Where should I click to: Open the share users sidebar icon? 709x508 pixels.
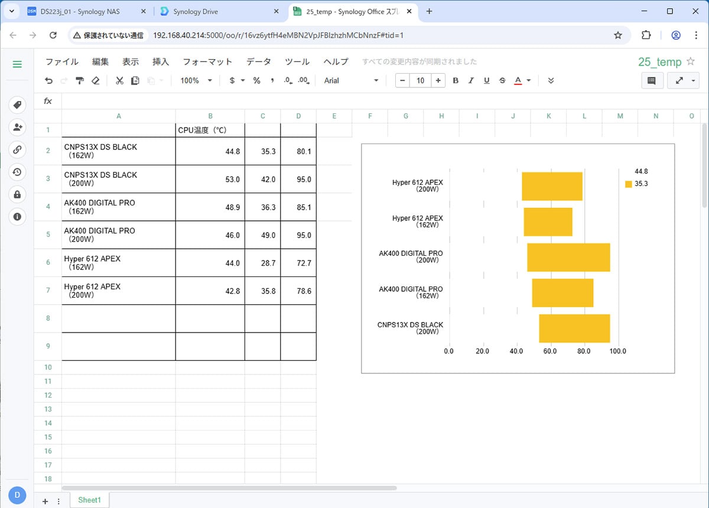pyautogui.click(x=17, y=127)
